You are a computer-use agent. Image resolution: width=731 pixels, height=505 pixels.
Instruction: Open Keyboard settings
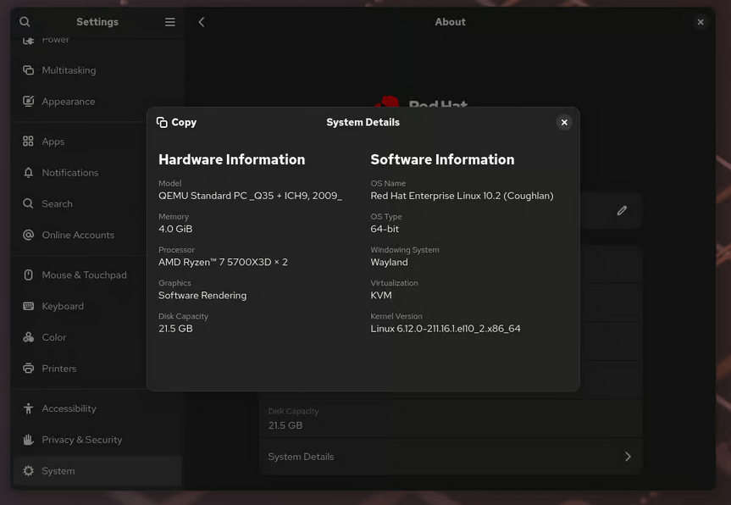[97, 307]
